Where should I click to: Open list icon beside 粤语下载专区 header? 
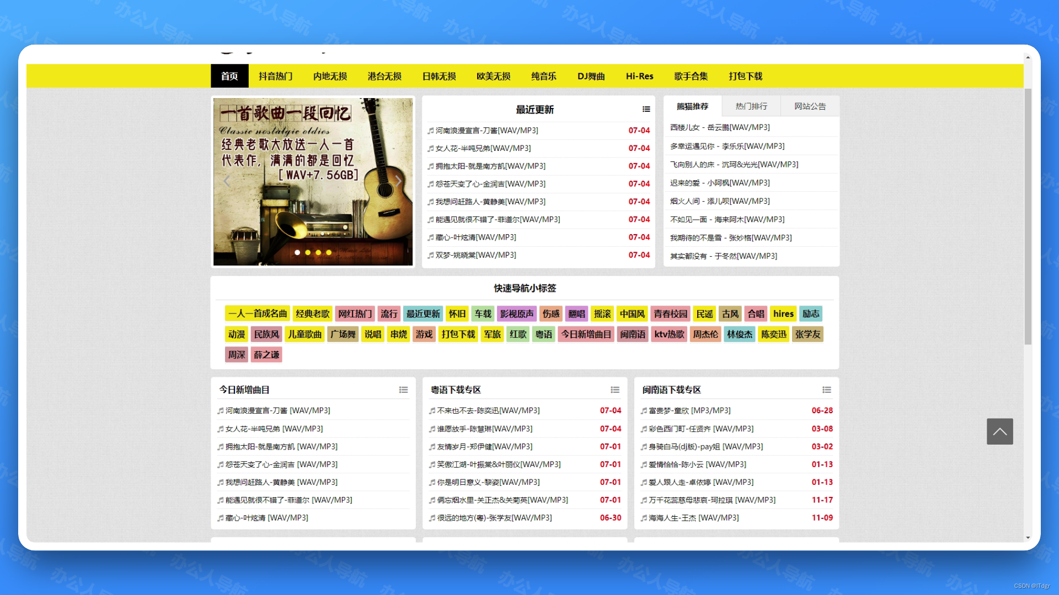tap(615, 390)
